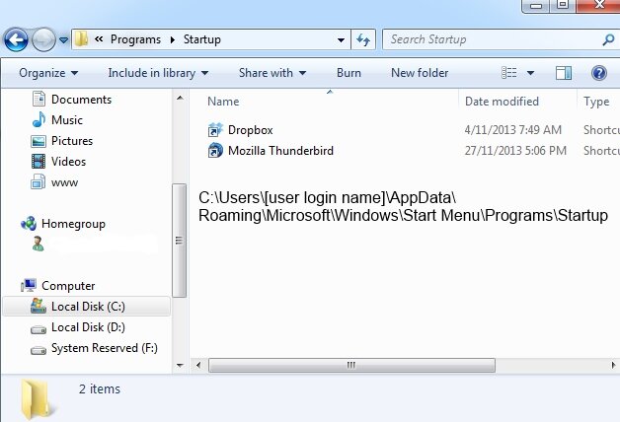Click the folder icon in details pane
The height and width of the screenshot is (422, 620).
point(36,398)
